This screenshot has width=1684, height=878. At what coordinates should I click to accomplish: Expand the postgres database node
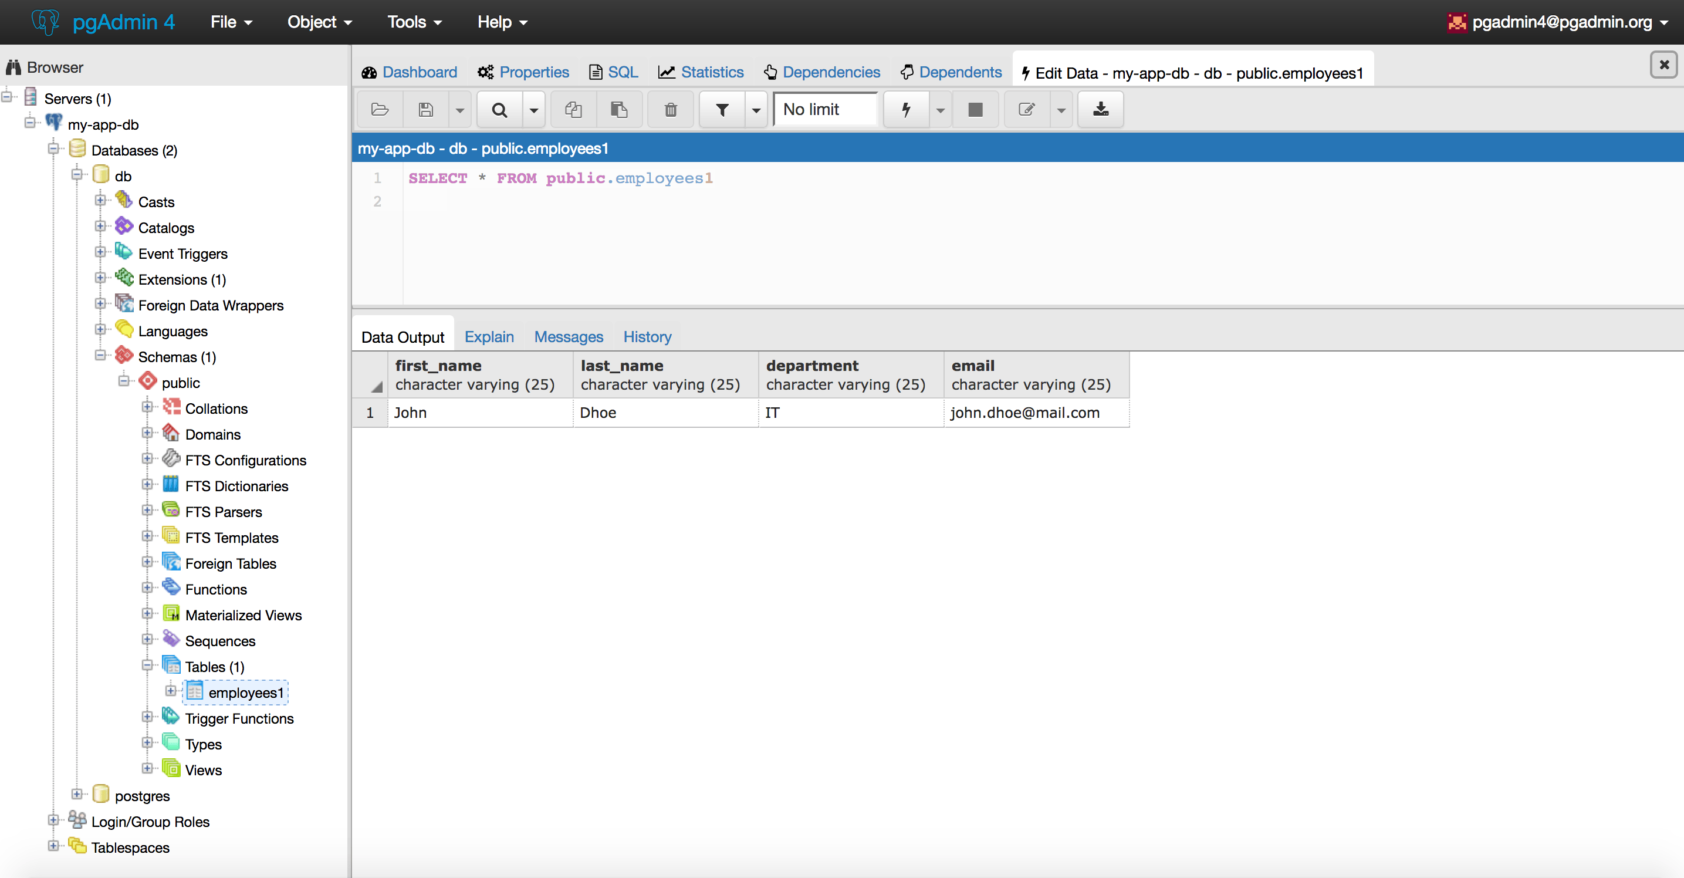point(77,793)
